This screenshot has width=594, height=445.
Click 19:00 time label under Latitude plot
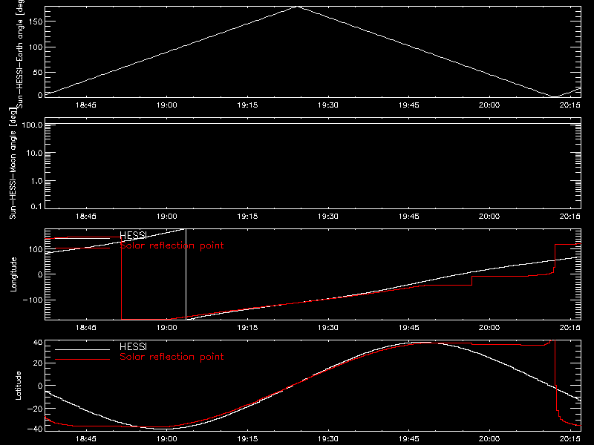click(x=166, y=439)
